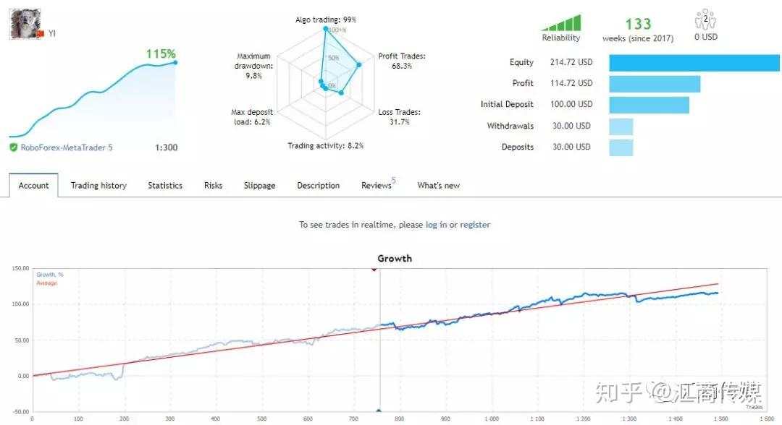Click the Equity bar
The image size is (782, 425).
click(694, 63)
